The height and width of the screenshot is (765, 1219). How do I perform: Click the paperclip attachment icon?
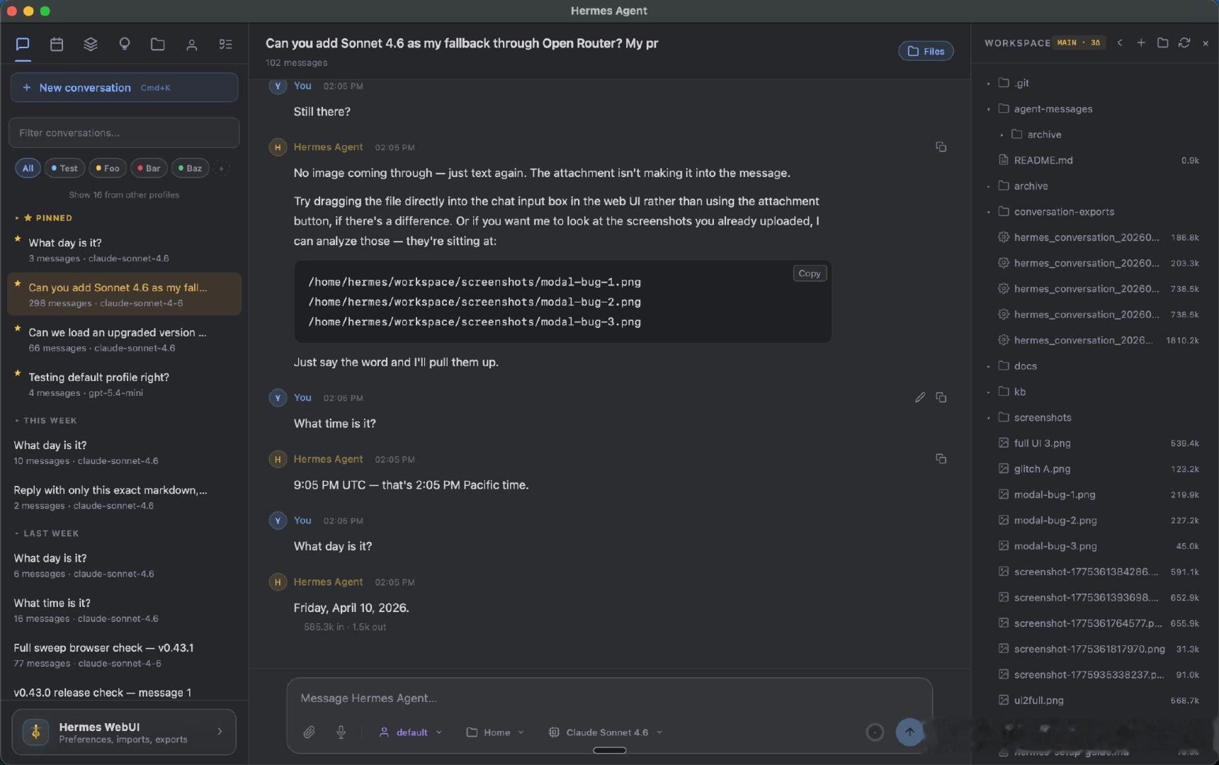[309, 732]
